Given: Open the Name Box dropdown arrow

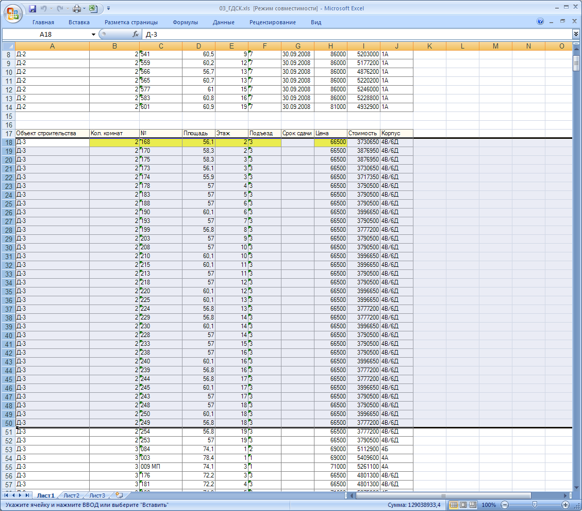Looking at the screenshot, I should (93, 35).
